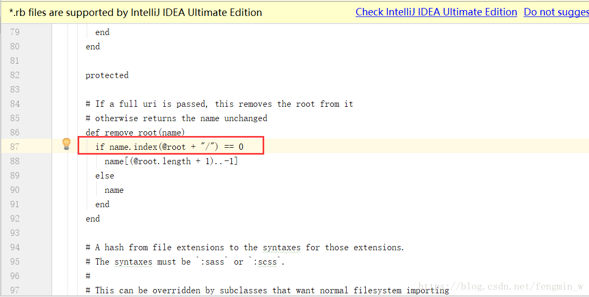Click the 'end' keyword on line 92

tap(93, 218)
